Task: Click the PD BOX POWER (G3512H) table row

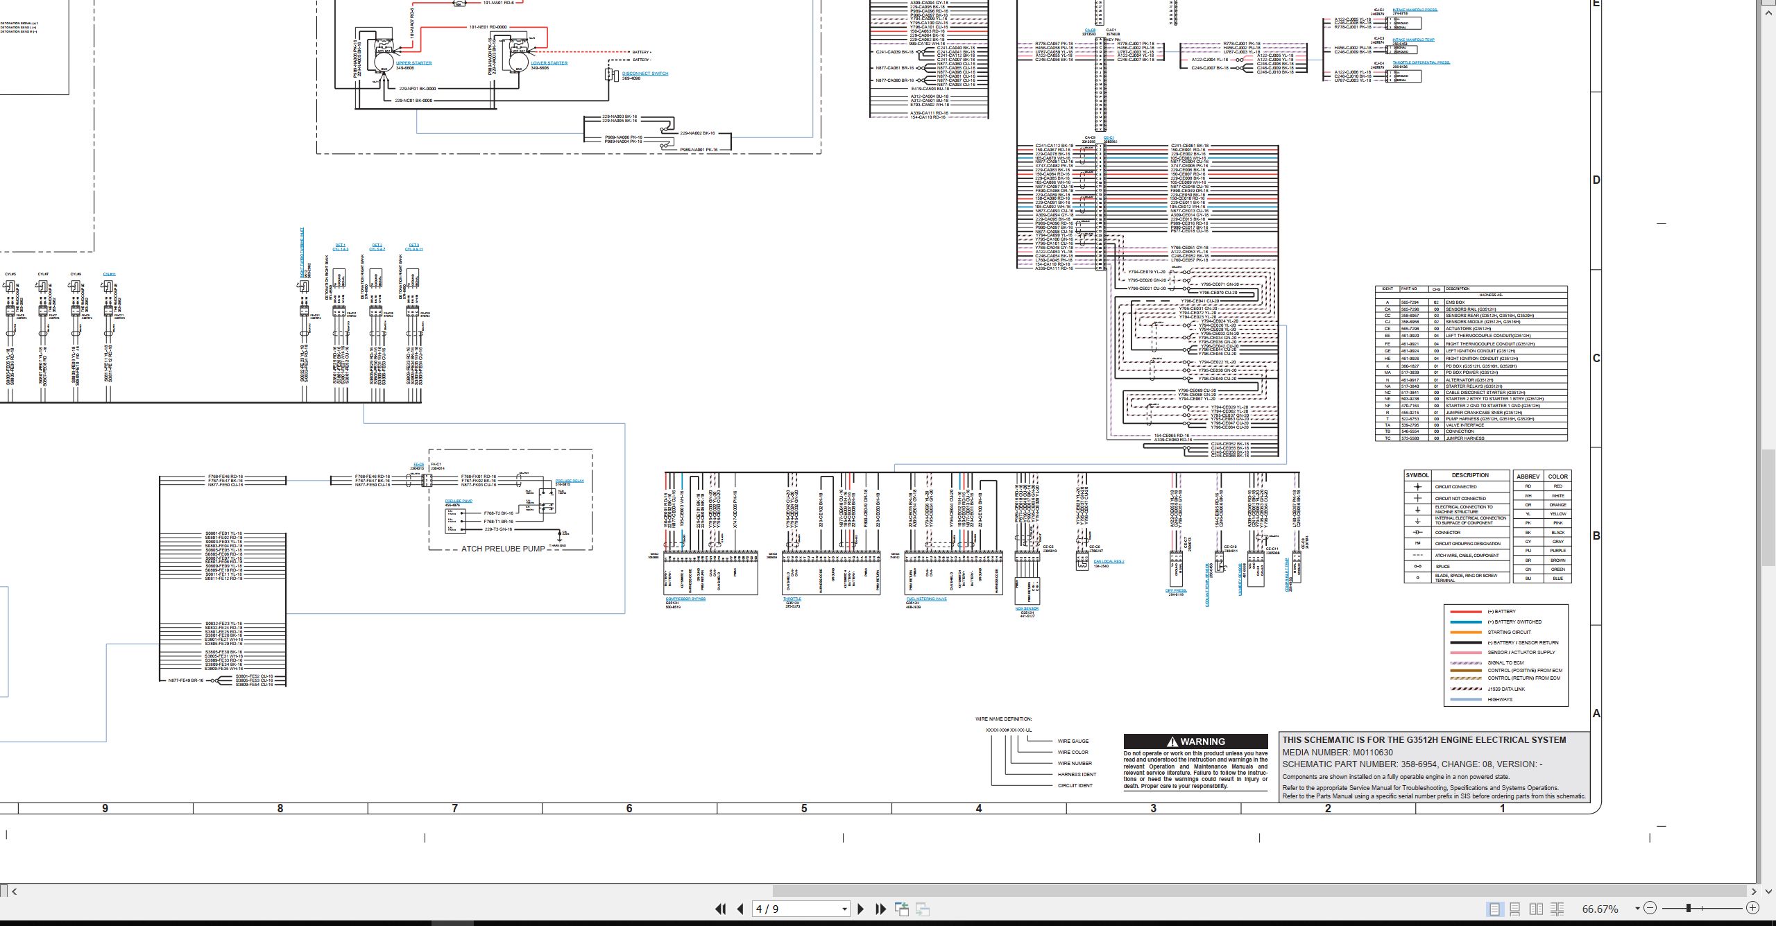Action: coord(1471,372)
